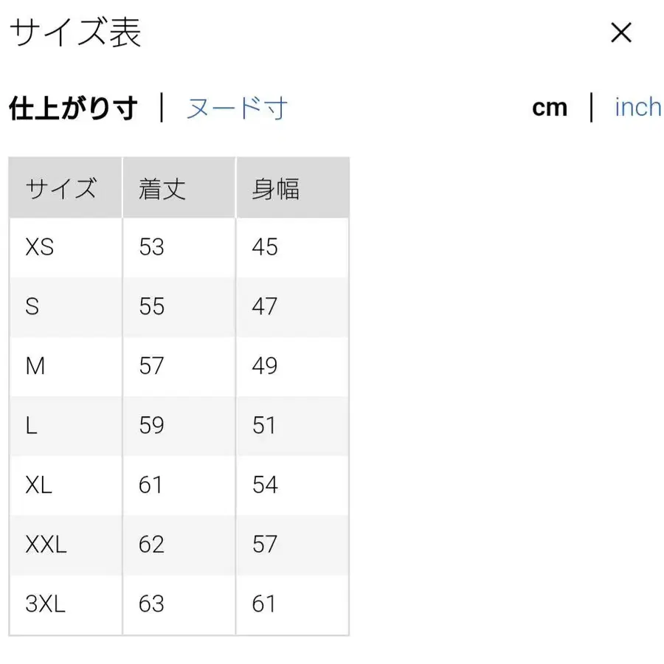664x664 pixels.
Task: Click the 着丈 value 57 for size M
Action: (x=151, y=367)
